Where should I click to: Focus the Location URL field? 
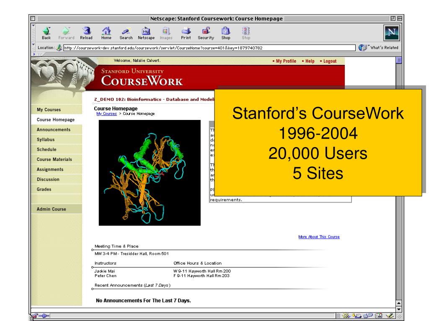pos(209,48)
